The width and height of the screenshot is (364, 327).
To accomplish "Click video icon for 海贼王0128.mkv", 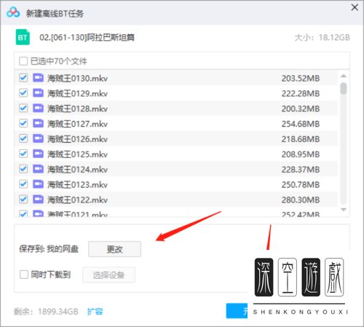I will coord(38,109).
